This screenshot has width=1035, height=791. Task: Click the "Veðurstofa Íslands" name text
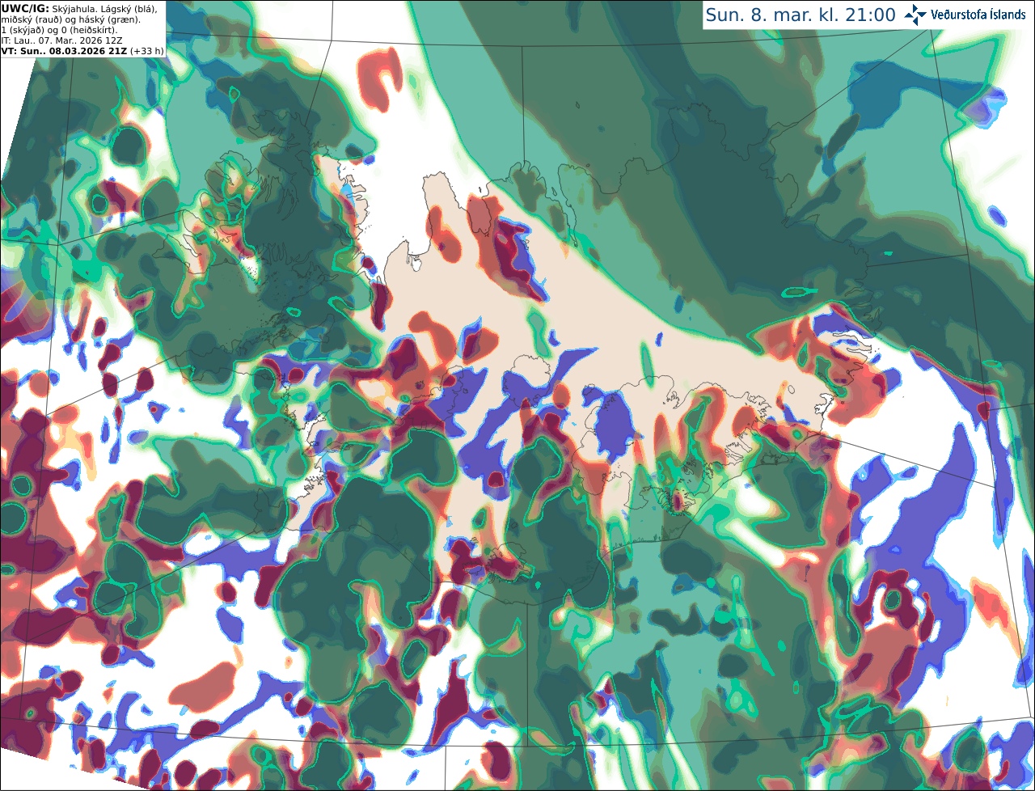coord(978,15)
